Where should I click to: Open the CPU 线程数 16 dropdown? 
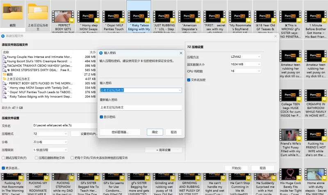pos(245,71)
